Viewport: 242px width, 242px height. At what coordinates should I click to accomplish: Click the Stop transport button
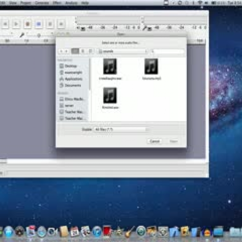[x=50, y=24]
